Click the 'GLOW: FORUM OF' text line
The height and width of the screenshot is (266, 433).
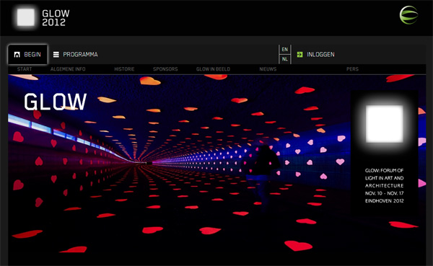coord(384,171)
